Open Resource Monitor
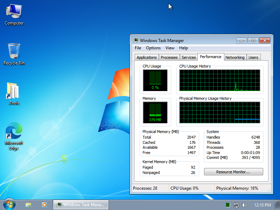The height and width of the screenshot is (210, 280). click(233, 171)
